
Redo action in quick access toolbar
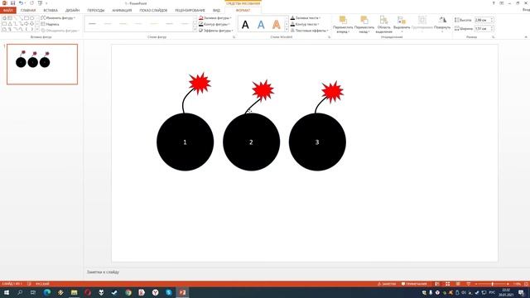pos(31,3)
